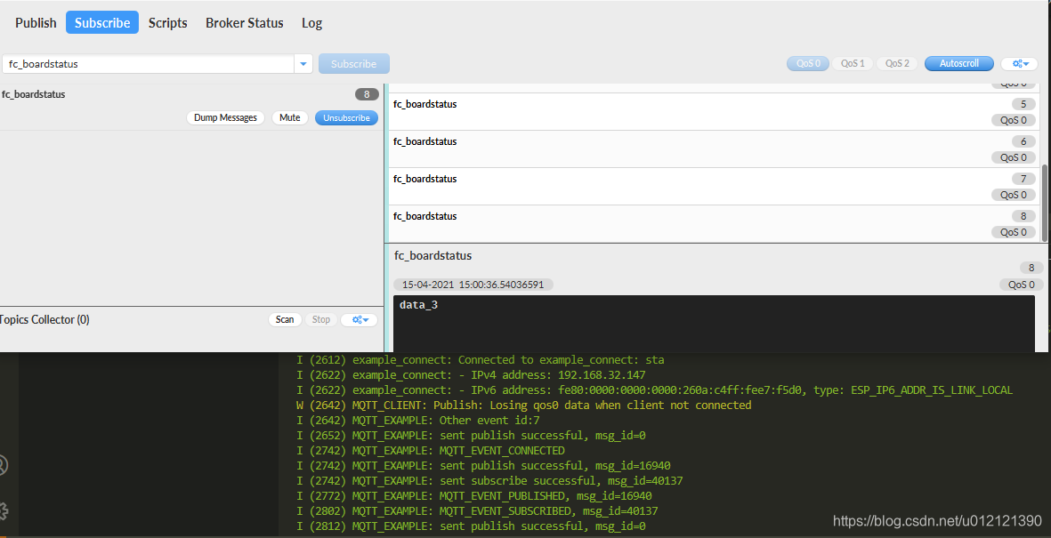Click the data_3 payload text area
Image resolution: width=1051 pixels, height=538 pixels.
pyautogui.click(x=714, y=324)
